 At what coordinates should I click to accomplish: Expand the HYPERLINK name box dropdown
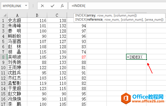pyautogui.click(x=26, y=6)
